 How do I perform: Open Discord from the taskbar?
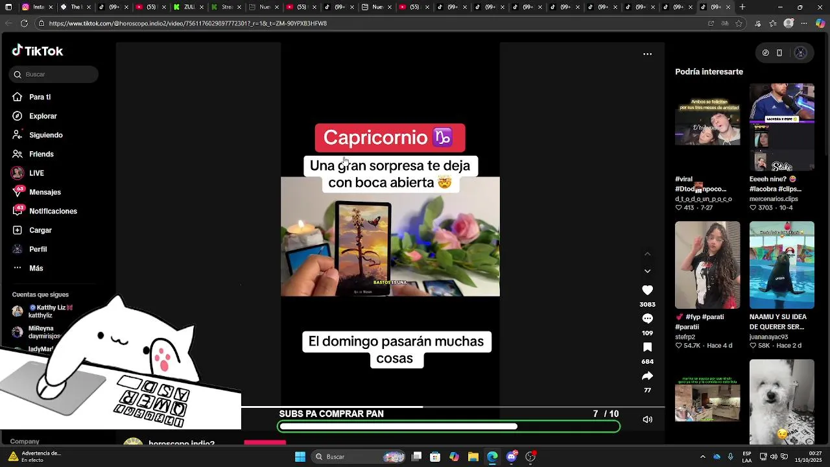(512, 457)
